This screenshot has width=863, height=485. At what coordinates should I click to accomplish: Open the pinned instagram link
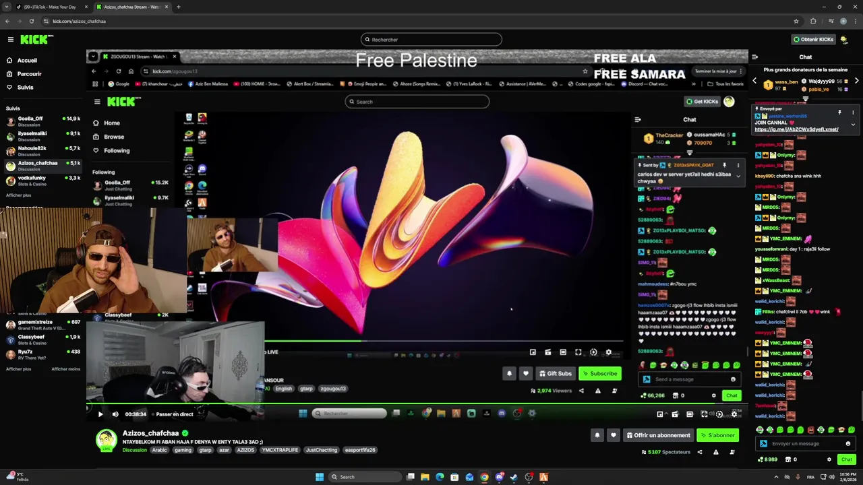point(796,129)
